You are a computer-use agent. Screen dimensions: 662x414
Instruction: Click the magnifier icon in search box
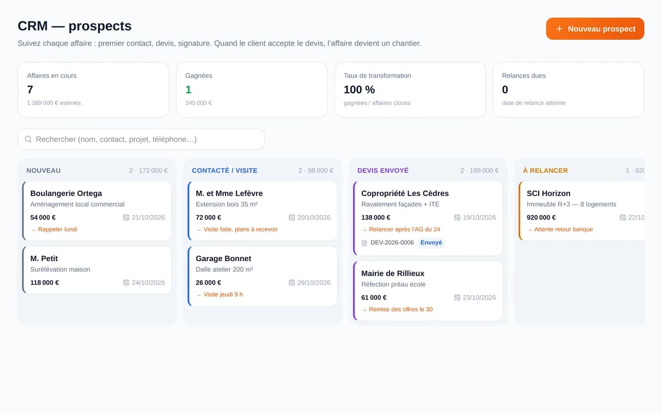click(x=28, y=139)
